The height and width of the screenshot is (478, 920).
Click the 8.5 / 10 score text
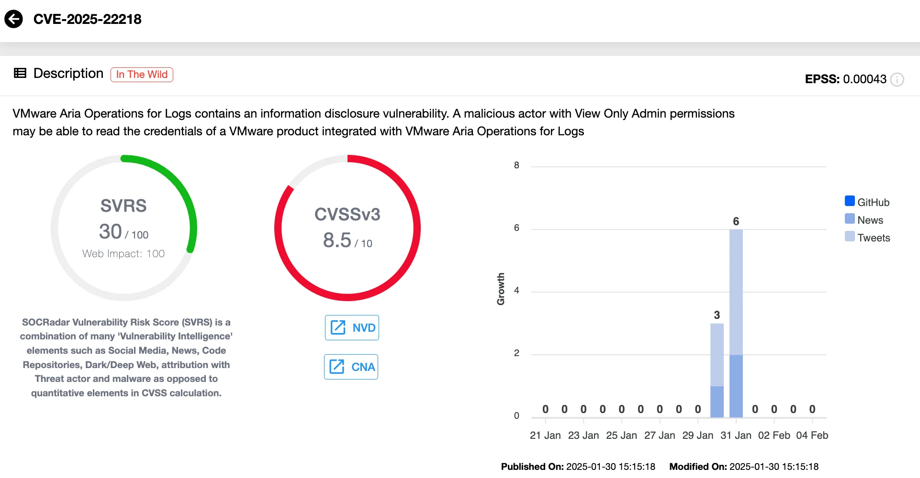pos(348,240)
